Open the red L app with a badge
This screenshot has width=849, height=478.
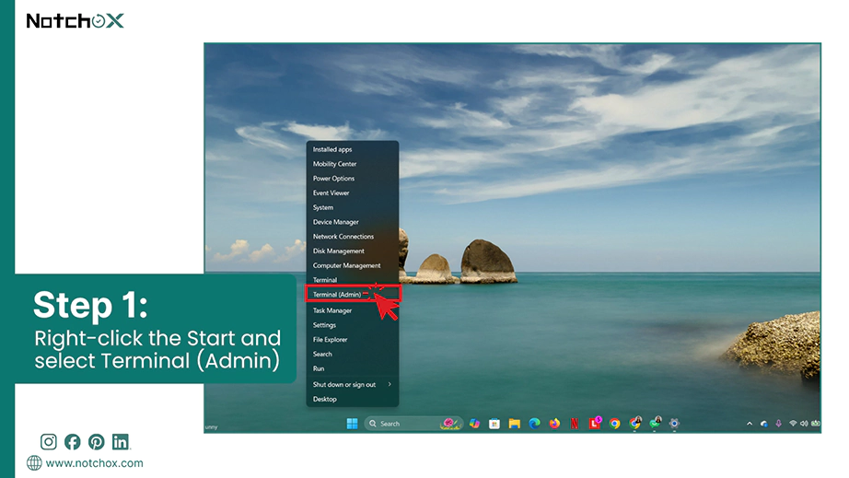click(x=595, y=423)
